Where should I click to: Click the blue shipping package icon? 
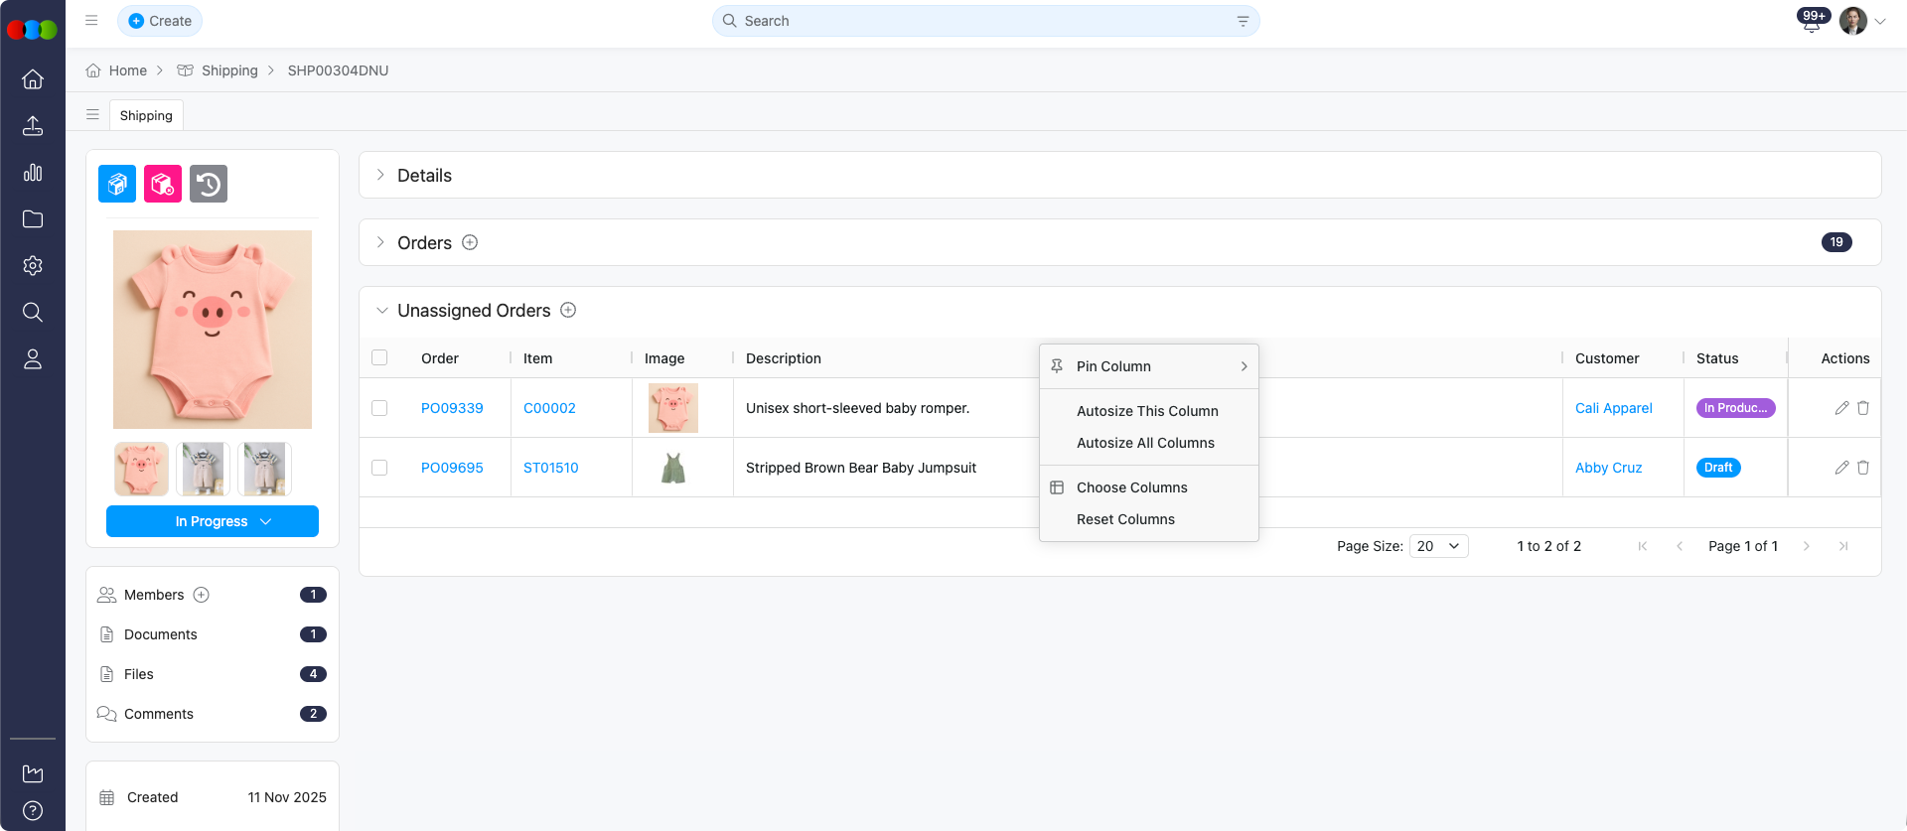click(x=117, y=184)
